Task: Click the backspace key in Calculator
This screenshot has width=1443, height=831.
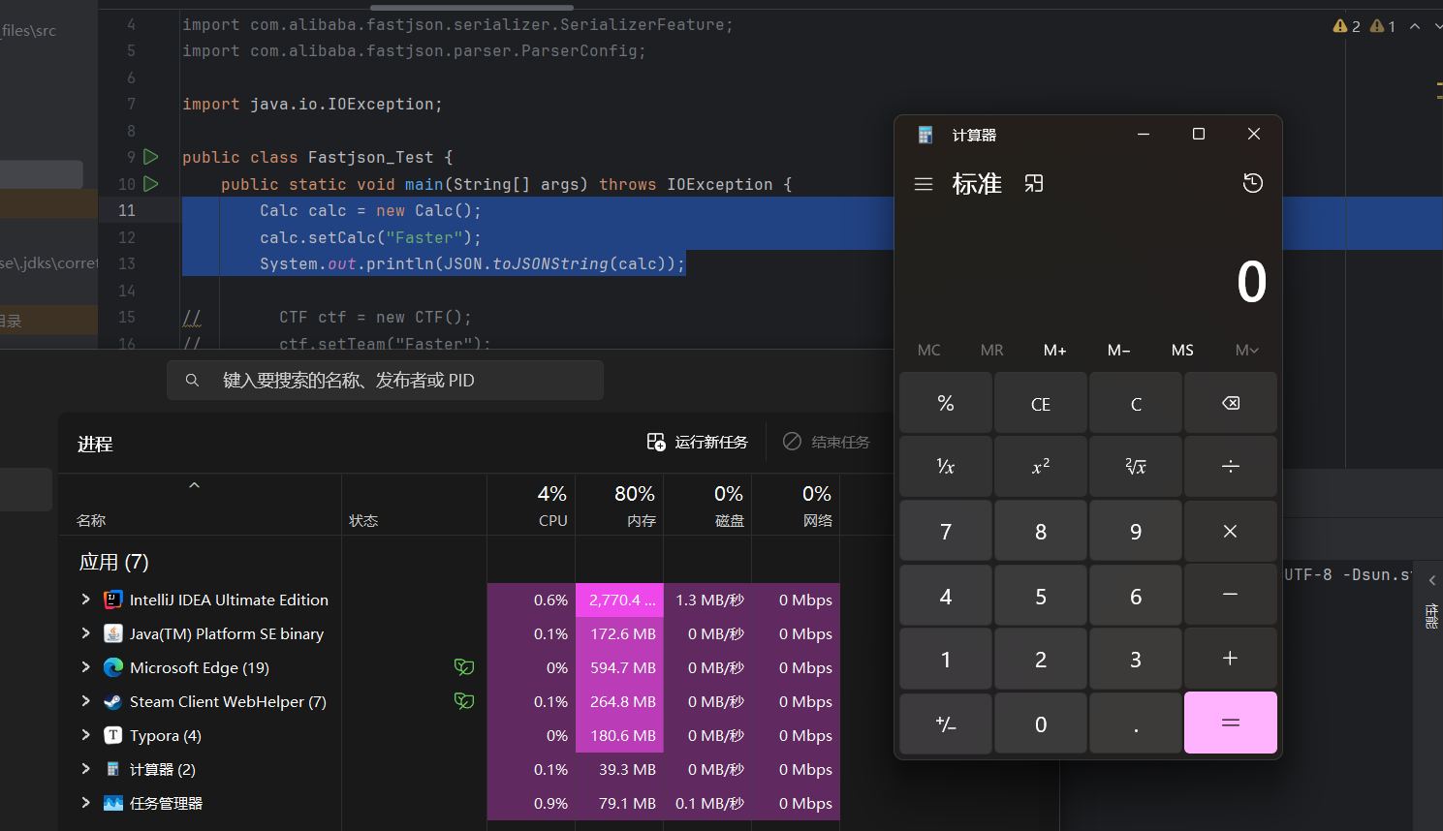Action: click(1231, 403)
